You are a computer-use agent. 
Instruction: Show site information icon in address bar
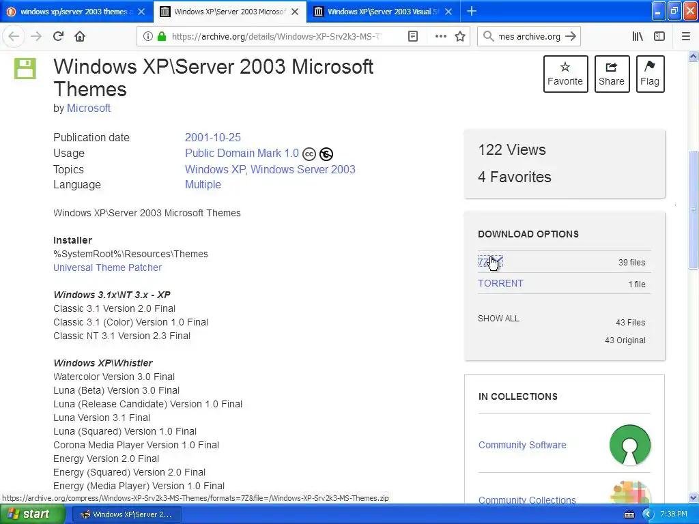148,36
